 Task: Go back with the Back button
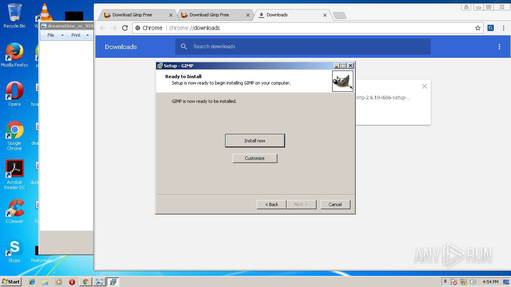coord(271,204)
